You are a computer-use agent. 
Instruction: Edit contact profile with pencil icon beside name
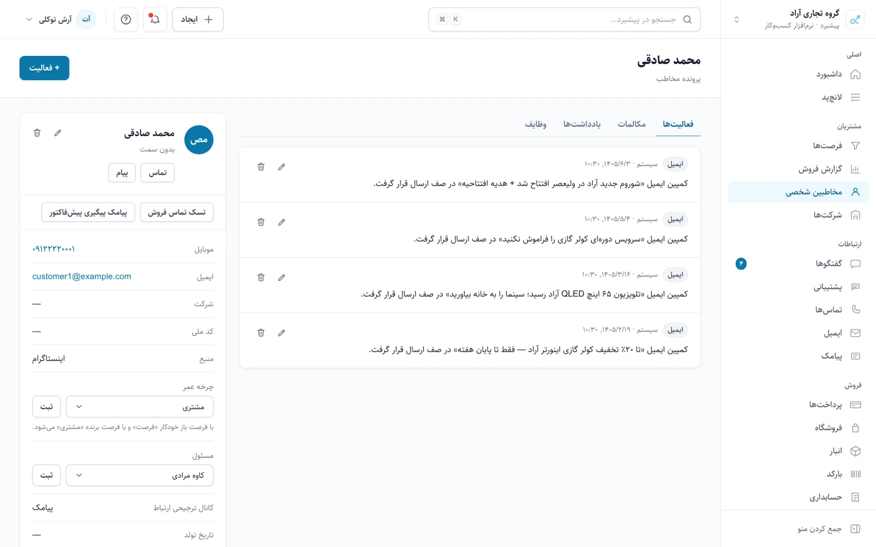click(x=57, y=133)
